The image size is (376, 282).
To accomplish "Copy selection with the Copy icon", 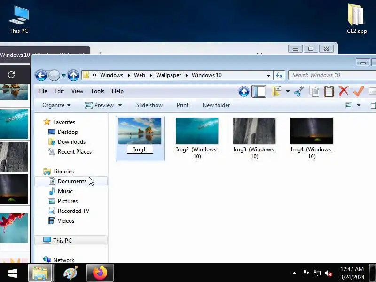I will 314,91.
